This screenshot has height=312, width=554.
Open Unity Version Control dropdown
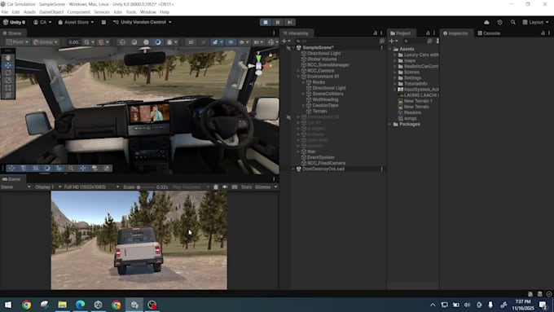[142, 22]
